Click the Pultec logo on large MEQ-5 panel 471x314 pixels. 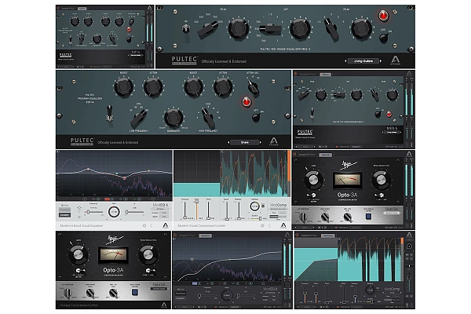tap(184, 60)
